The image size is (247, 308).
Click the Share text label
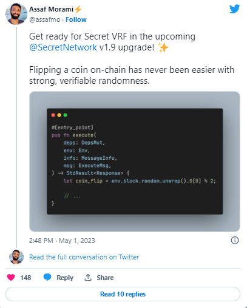(105, 278)
